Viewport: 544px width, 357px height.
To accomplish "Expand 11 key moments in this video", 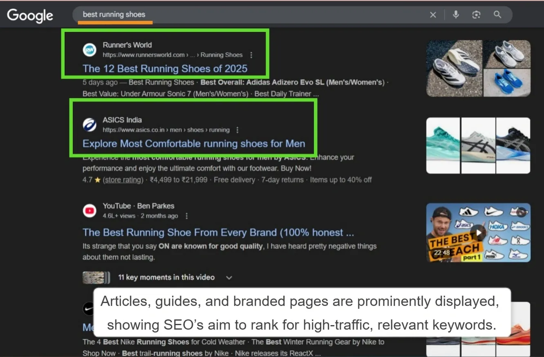I will (229, 278).
